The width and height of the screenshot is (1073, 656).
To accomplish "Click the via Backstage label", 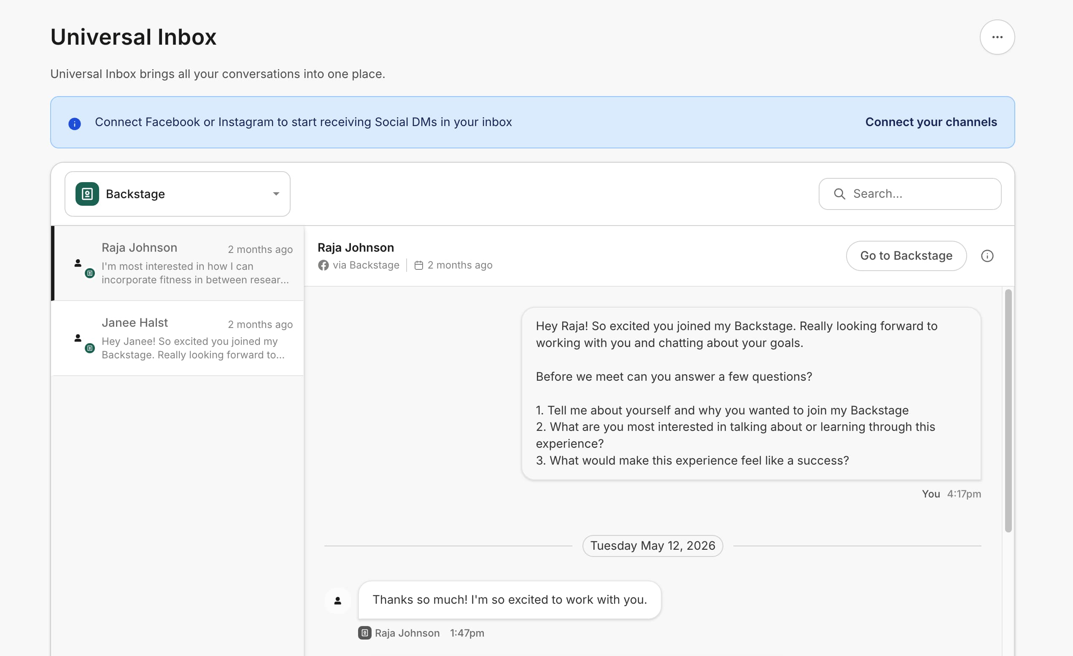I will click(x=366, y=265).
